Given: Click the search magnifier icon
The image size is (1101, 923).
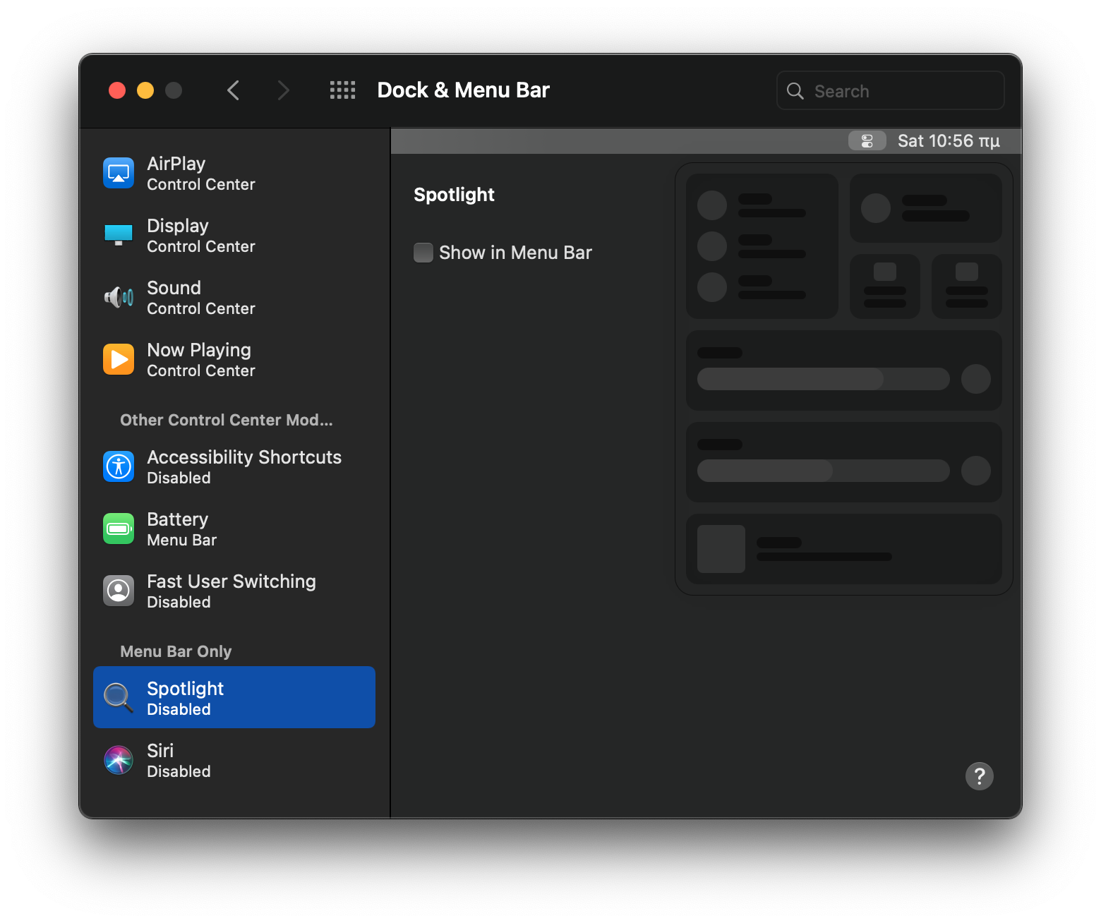Looking at the screenshot, I should [x=795, y=91].
